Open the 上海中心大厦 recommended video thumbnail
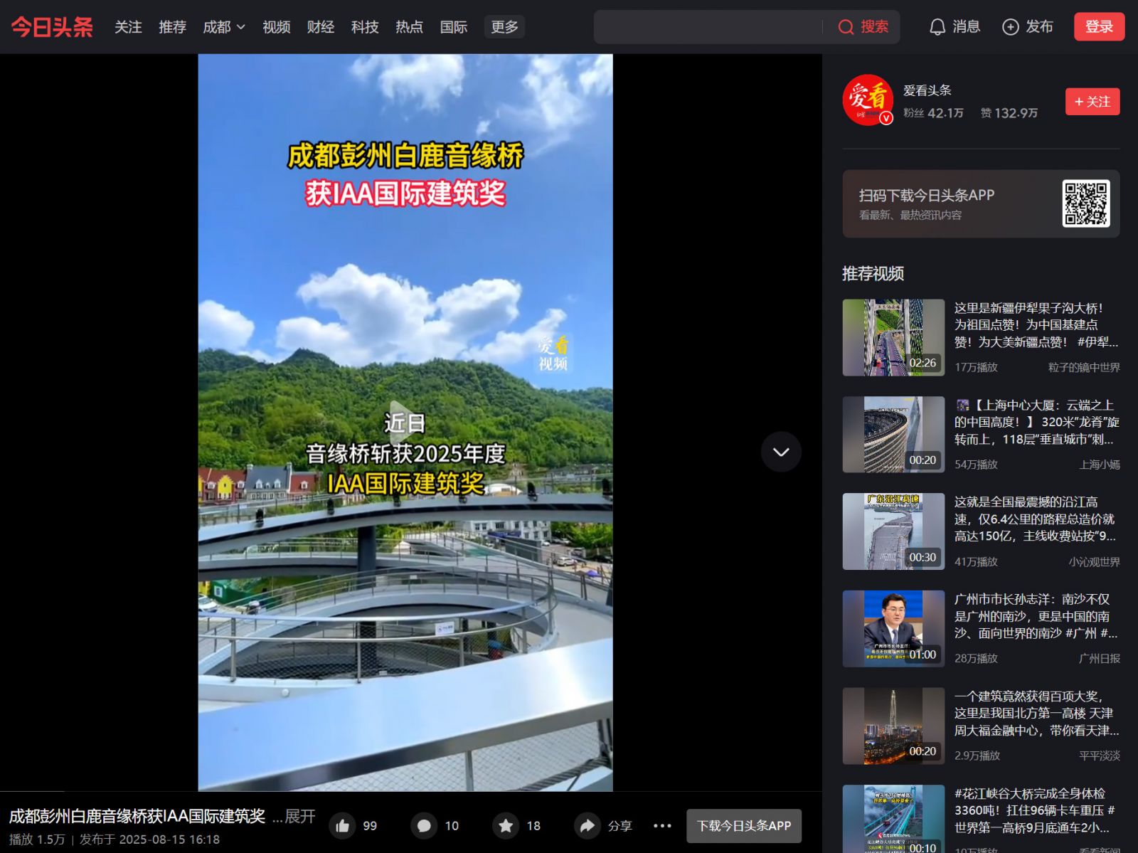This screenshot has height=853, width=1138. (x=893, y=435)
